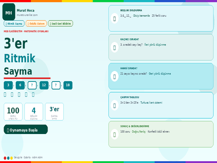Click 'Sevgiyle · Sabırla · Adım Adım' footer text

pos(28,157)
